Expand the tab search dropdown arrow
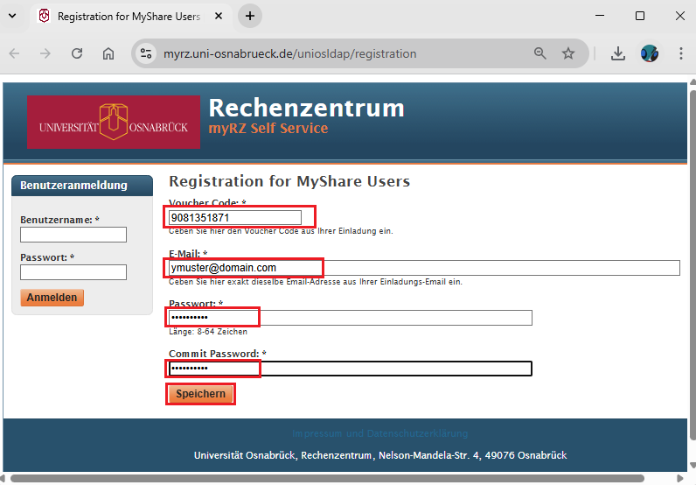696x485 pixels. [x=15, y=16]
